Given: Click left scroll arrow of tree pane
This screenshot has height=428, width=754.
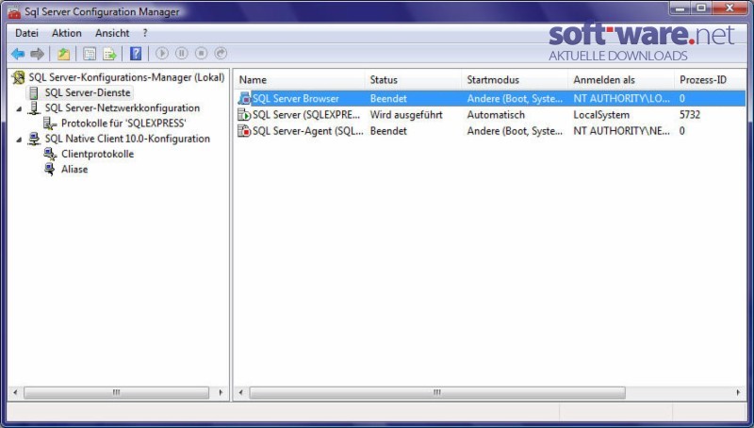Looking at the screenshot, I should tap(15, 392).
